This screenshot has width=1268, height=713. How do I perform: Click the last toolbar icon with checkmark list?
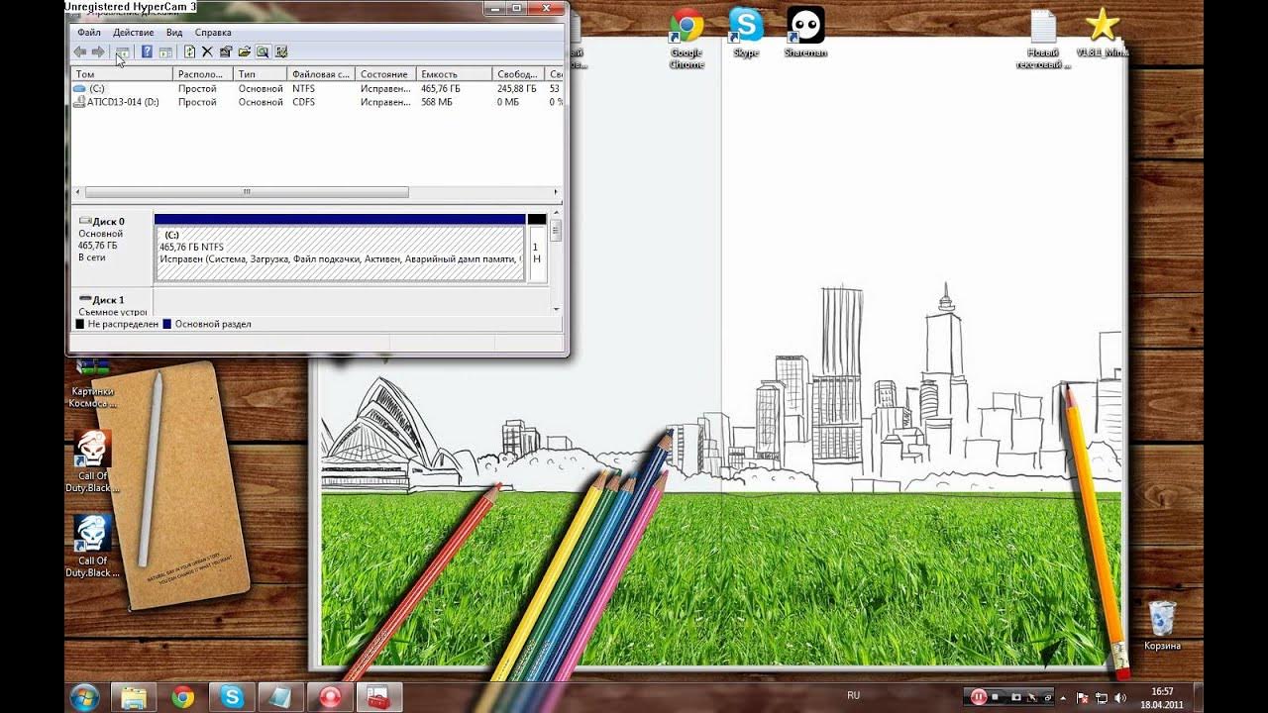(x=281, y=51)
